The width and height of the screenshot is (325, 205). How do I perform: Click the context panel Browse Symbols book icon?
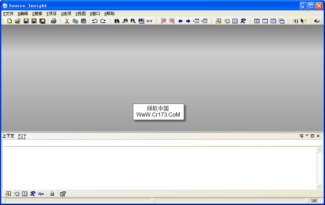(x=25, y=194)
